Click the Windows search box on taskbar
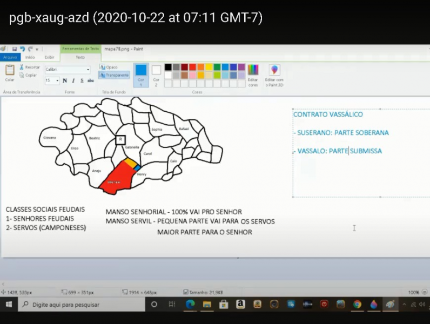 coord(81,305)
